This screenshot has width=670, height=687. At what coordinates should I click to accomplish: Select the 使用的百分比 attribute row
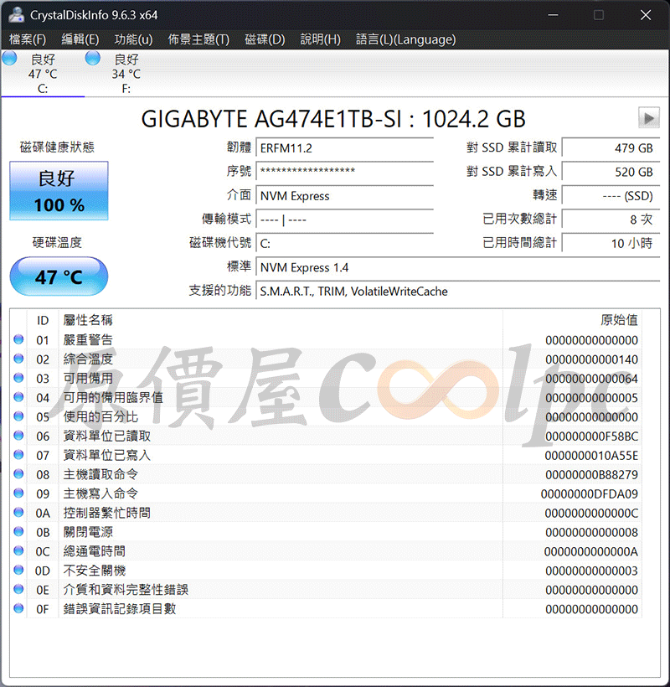(326, 416)
